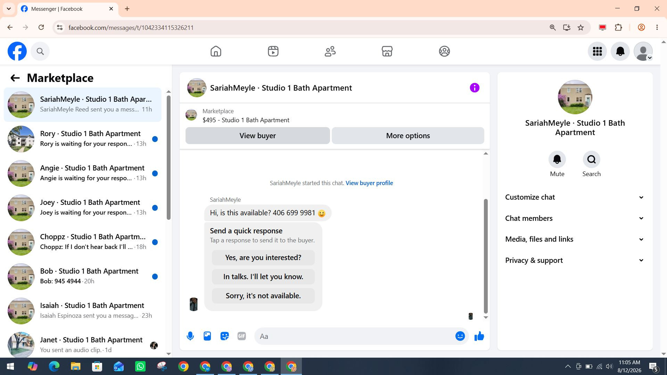Open the Marketplace storefront icon
The height and width of the screenshot is (375, 667).
[x=387, y=51]
